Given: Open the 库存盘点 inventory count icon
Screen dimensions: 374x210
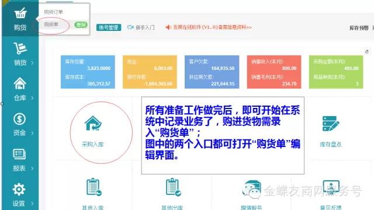Looking at the screenshot, I should pyautogui.click(x=331, y=124).
